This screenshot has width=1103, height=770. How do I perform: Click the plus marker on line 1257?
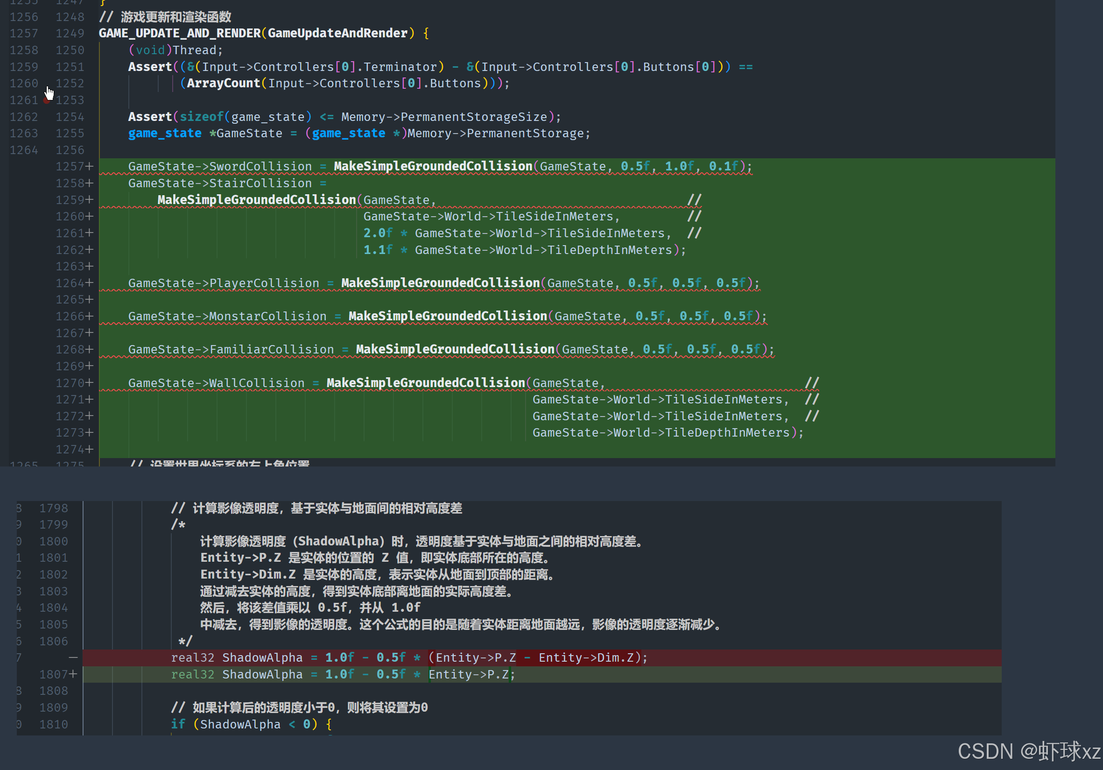click(89, 166)
